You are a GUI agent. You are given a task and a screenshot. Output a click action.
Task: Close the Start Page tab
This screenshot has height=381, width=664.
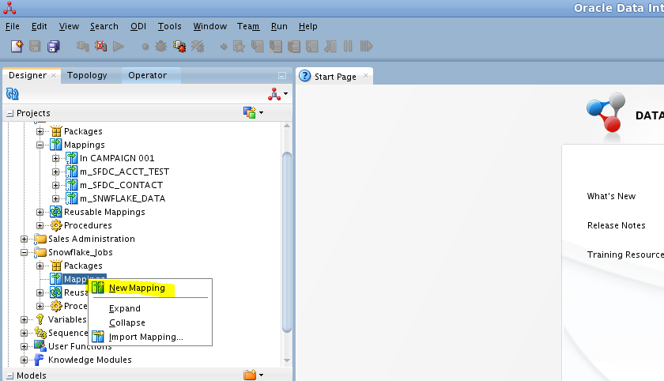366,76
